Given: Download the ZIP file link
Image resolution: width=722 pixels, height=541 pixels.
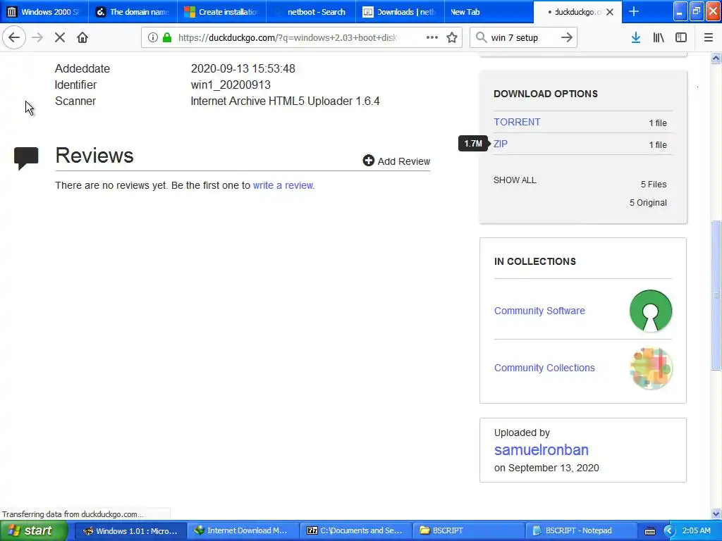Looking at the screenshot, I should [501, 144].
